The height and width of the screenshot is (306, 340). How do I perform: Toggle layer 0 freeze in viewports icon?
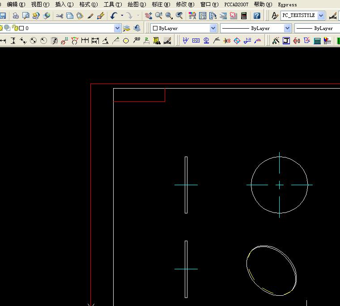click(x=7, y=28)
